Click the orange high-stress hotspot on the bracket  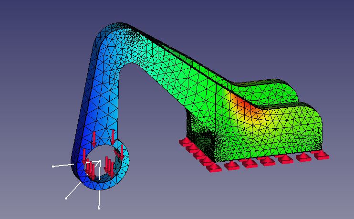(x=245, y=105)
